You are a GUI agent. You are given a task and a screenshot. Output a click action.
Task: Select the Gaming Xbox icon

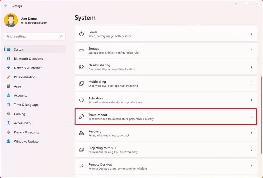tap(8, 114)
